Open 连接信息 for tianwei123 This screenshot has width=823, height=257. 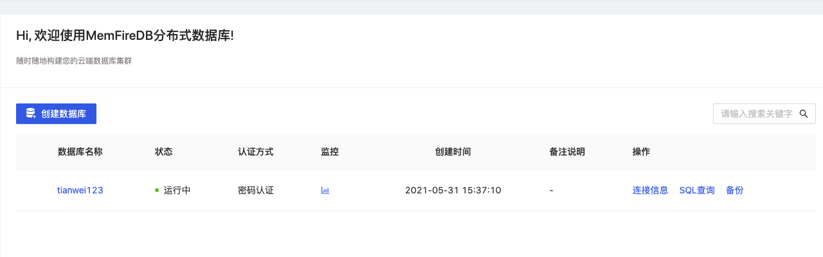coord(650,190)
